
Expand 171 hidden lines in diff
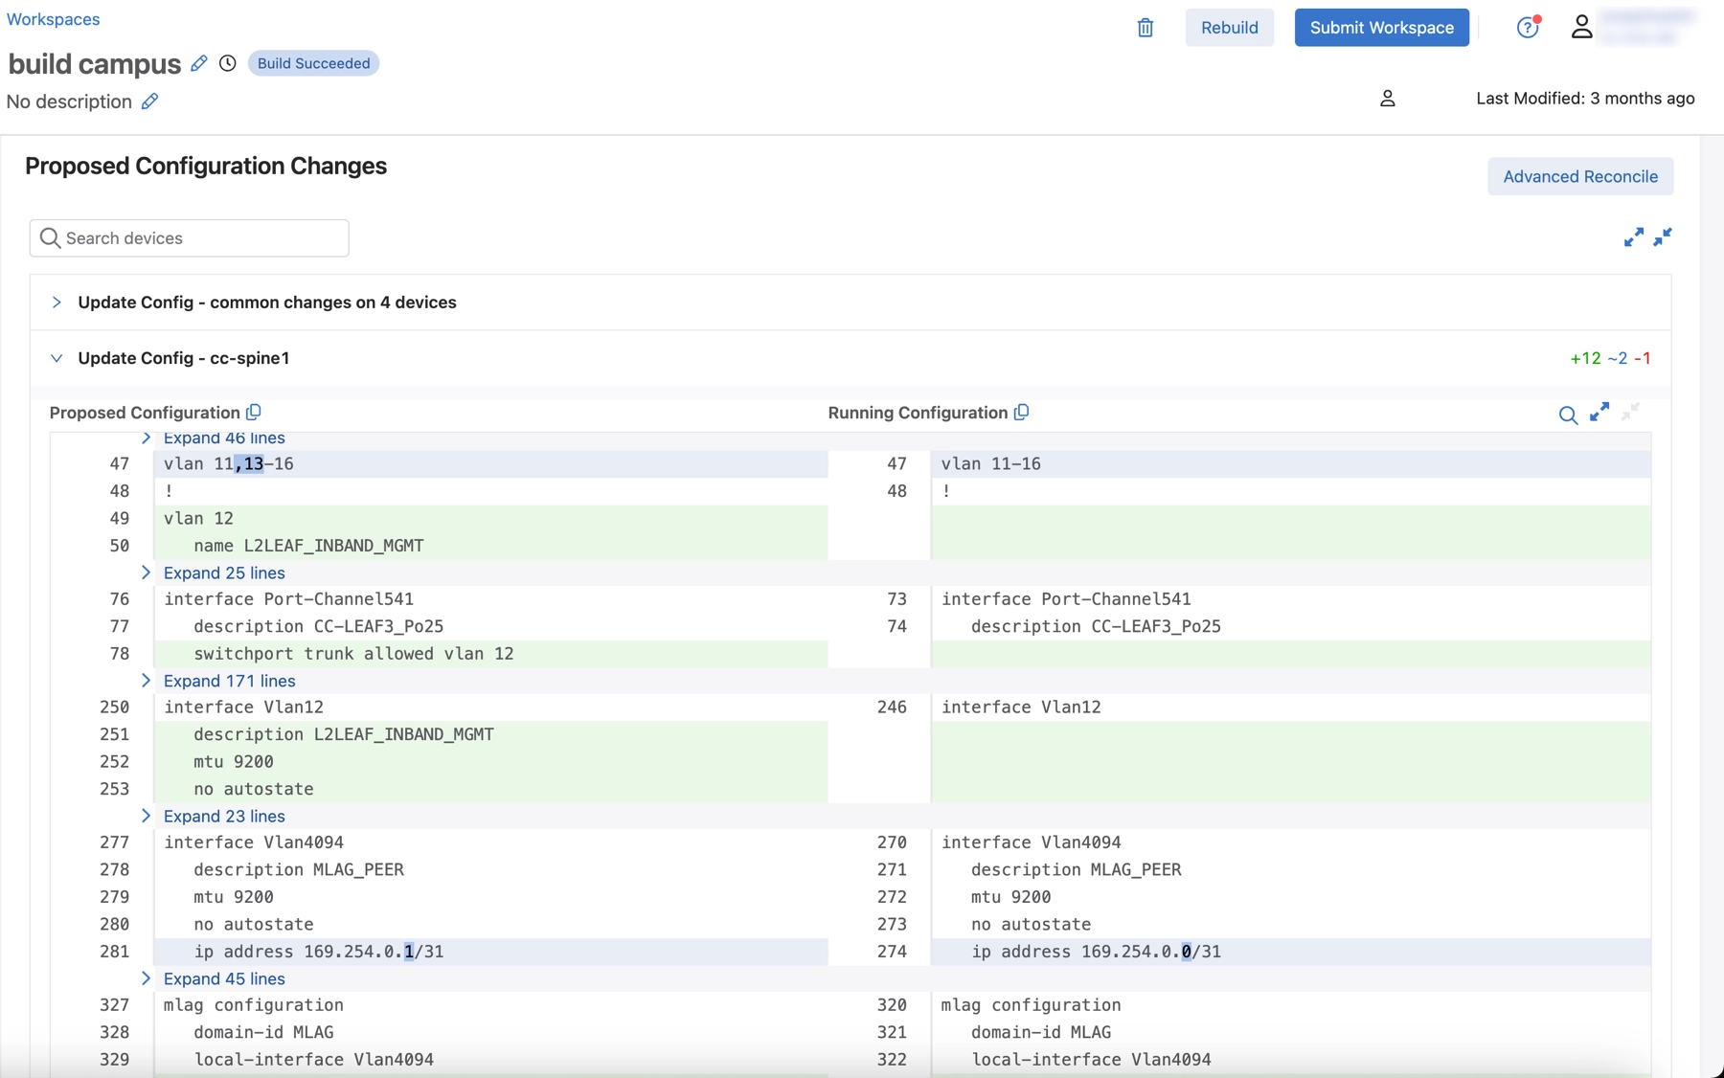229,681
